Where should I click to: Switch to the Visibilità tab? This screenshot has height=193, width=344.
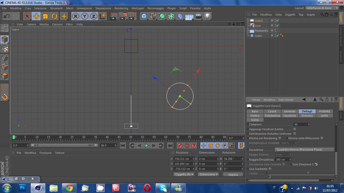click(x=324, y=111)
